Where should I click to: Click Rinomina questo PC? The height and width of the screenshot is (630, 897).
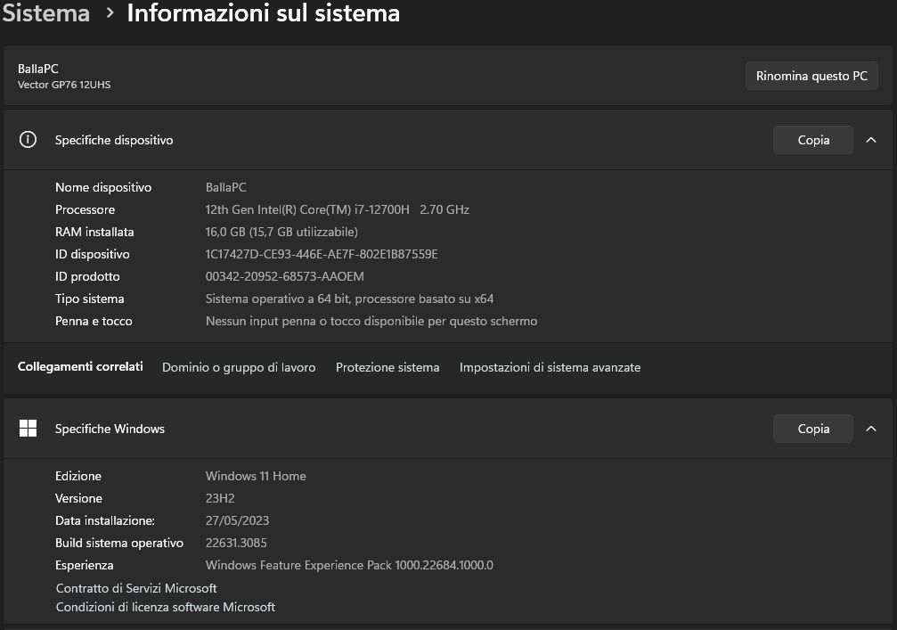pos(811,76)
